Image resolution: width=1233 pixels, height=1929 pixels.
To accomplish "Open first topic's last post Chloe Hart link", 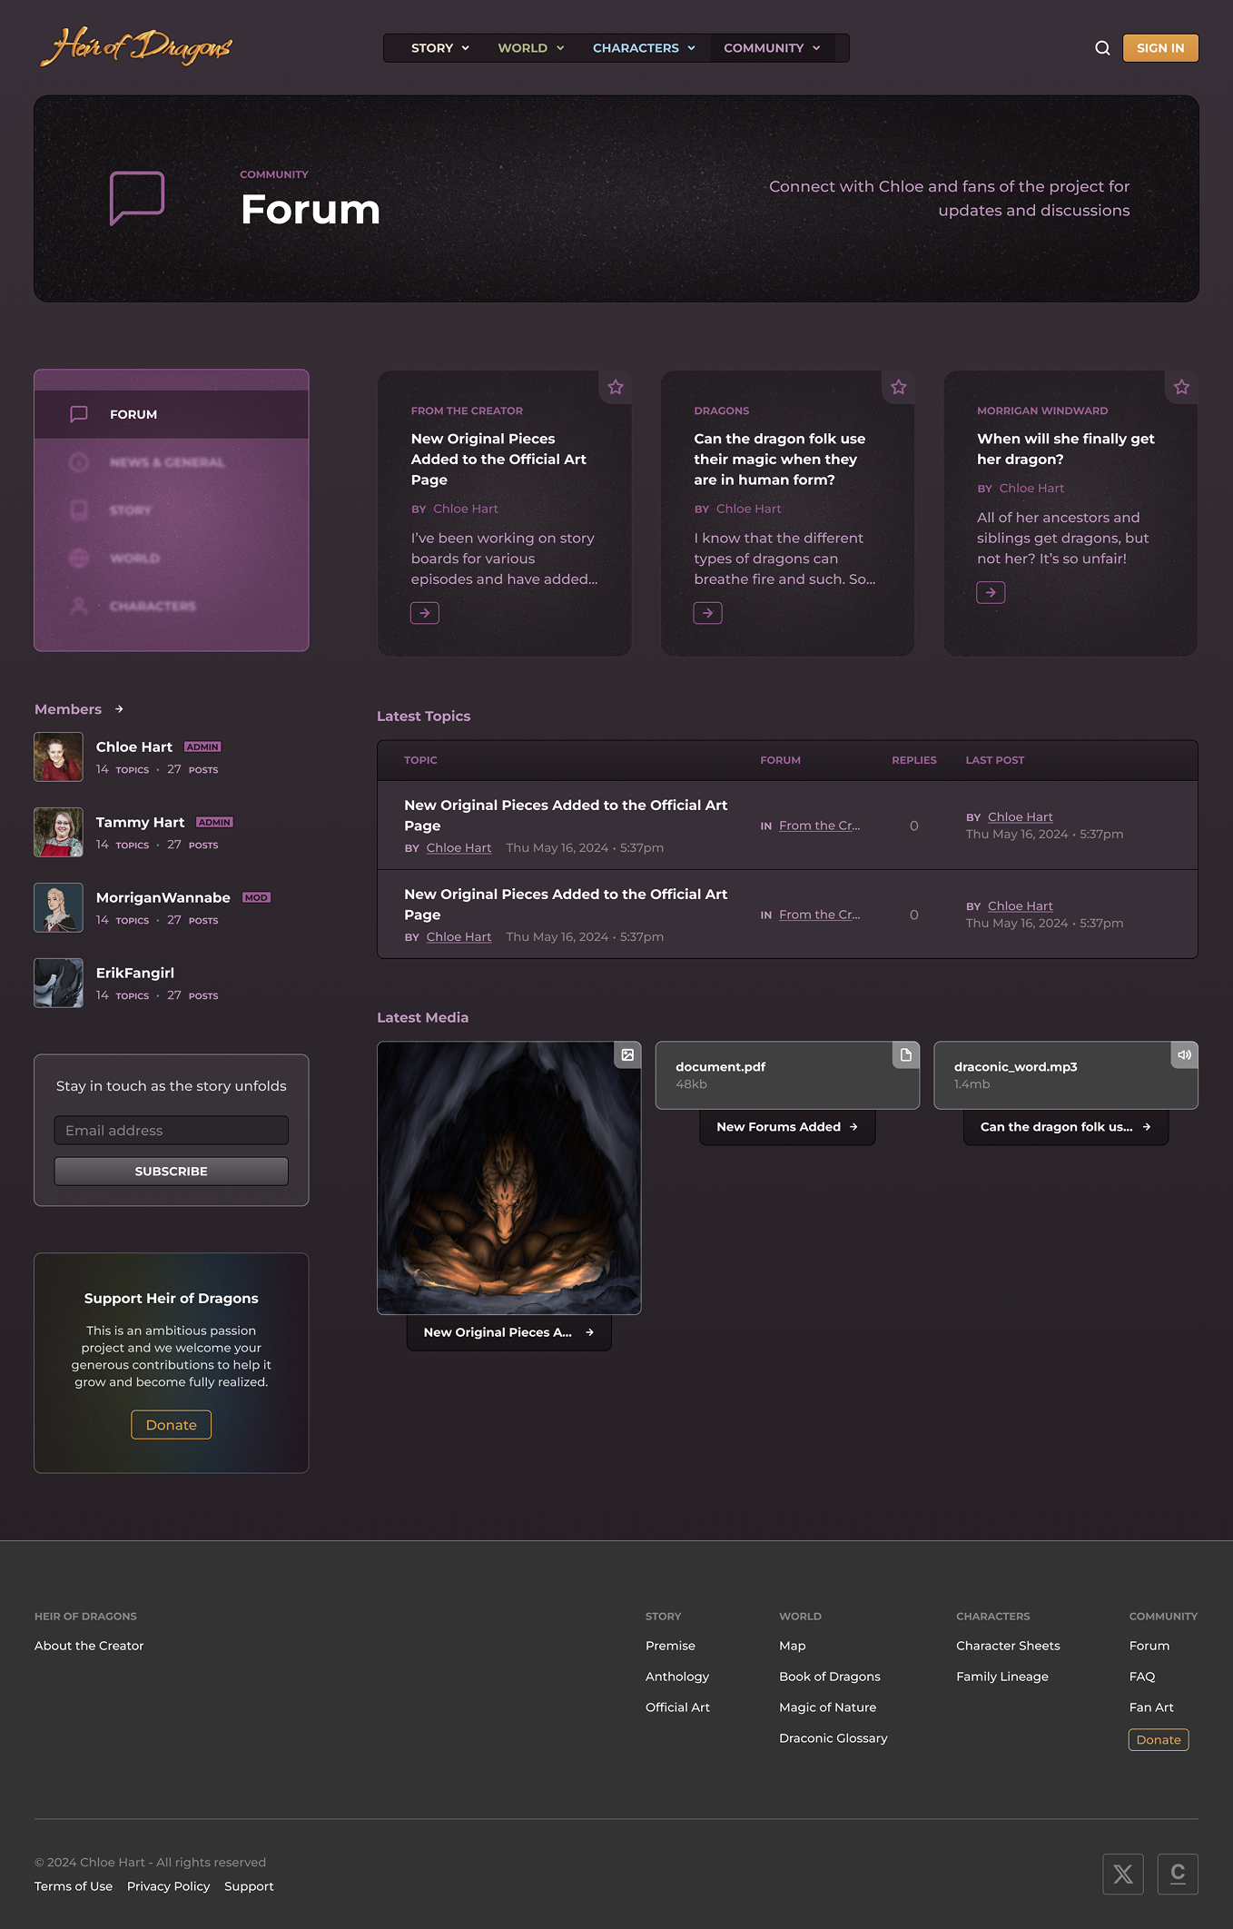I will 1021,817.
